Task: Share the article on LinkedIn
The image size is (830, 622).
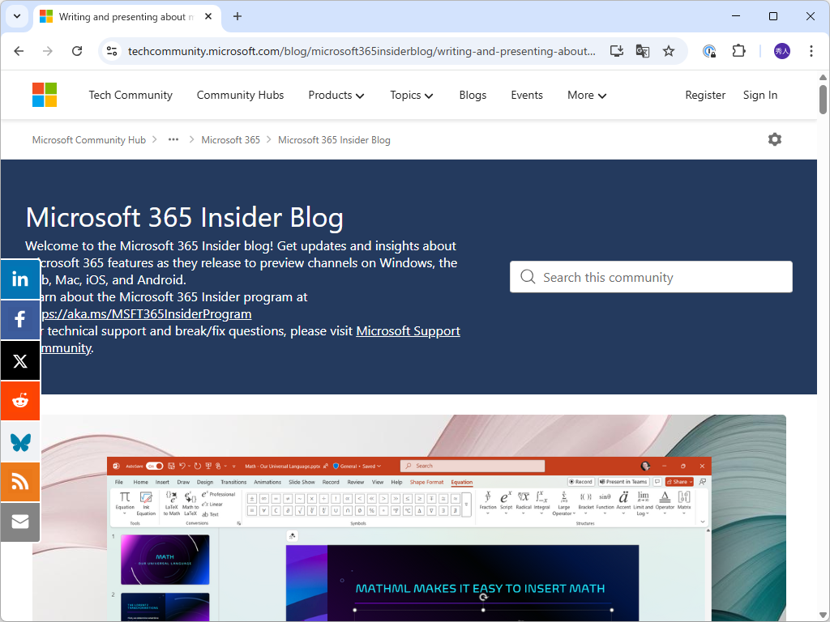Action: (20, 279)
